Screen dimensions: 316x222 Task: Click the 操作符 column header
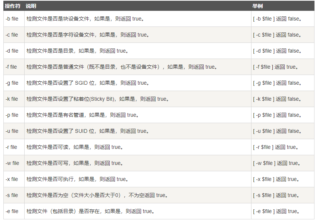[x=12, y=6]
